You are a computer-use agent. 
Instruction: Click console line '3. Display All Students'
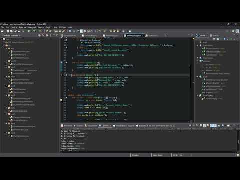pos(74,133)
